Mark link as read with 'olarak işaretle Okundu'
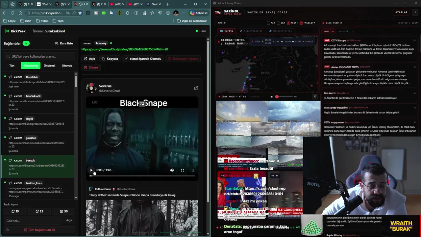The width and height of the screenshot is (421, 237). [143, 59]
